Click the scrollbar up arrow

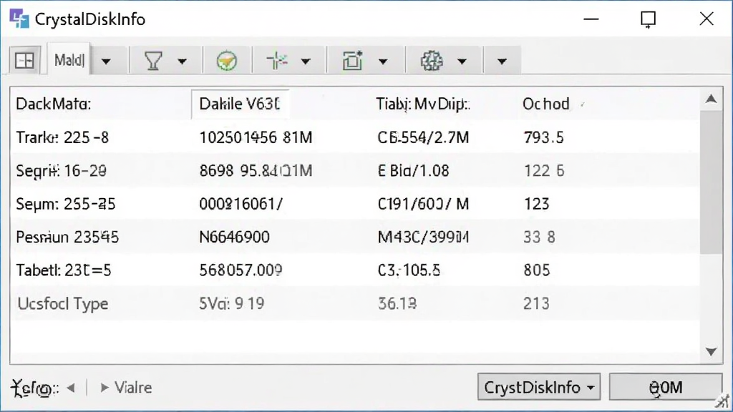coord(711,99)
